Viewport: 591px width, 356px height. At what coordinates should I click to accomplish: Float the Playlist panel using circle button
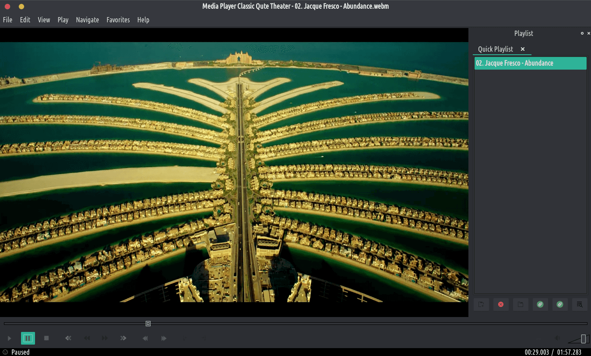pos(582,33)
